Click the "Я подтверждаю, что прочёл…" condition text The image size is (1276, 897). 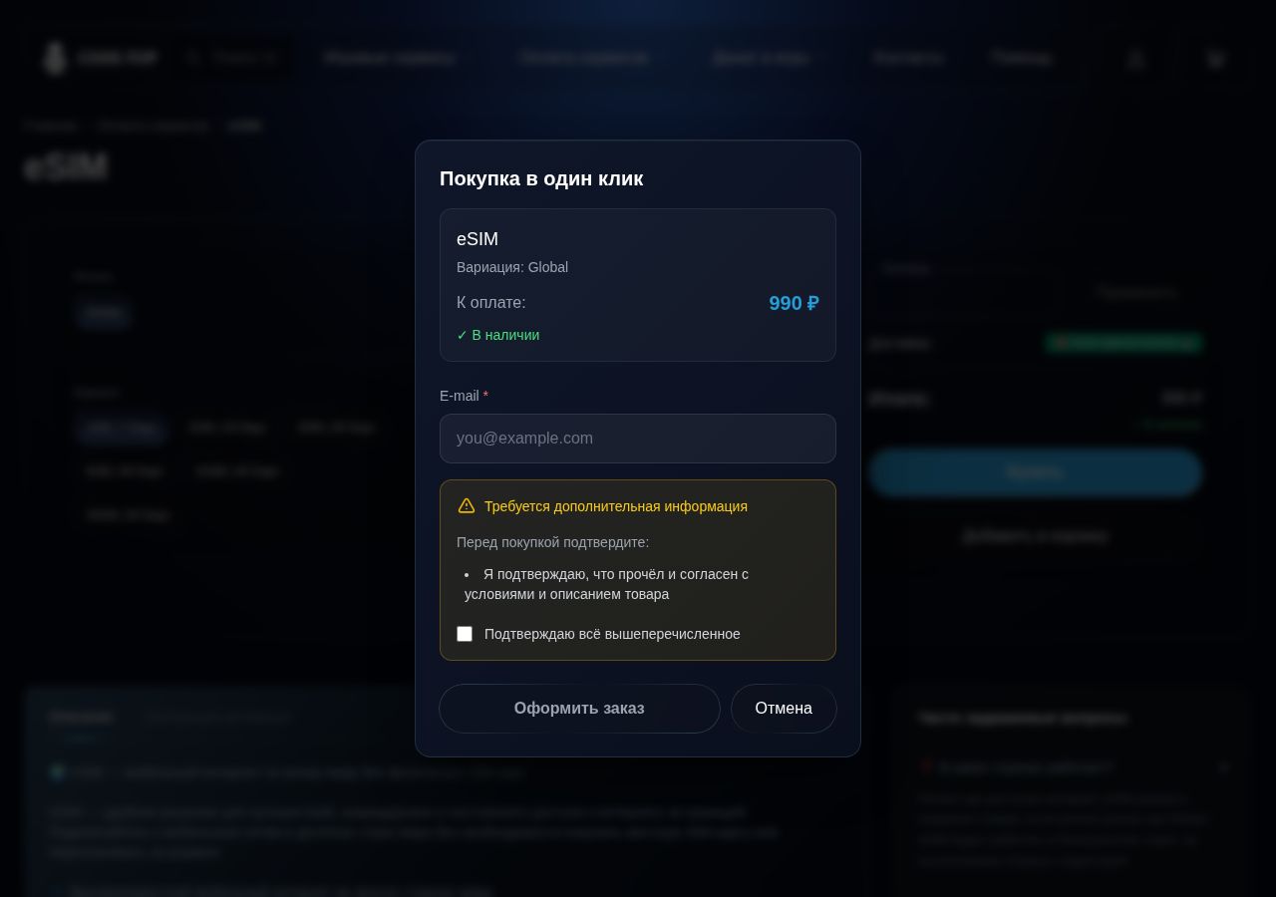[608, 584]
